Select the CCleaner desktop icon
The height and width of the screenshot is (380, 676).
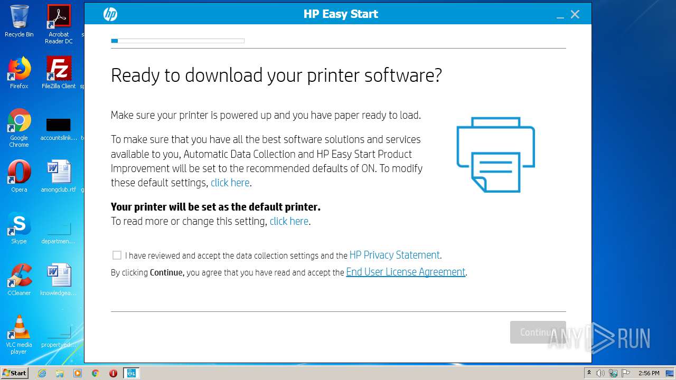[19, 280]
